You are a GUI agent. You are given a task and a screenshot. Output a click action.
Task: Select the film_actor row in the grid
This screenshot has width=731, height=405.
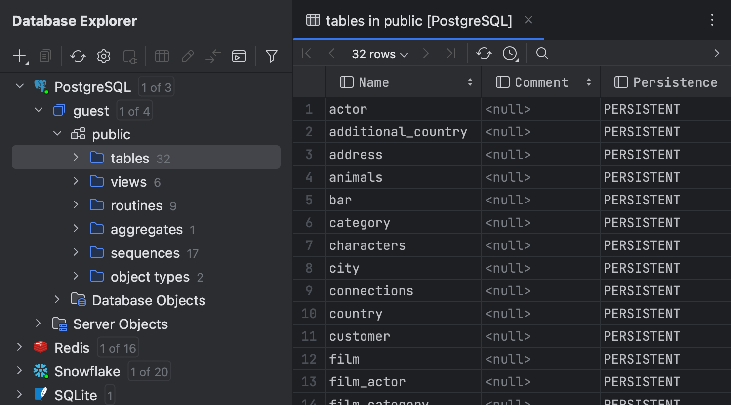[367, 381]
